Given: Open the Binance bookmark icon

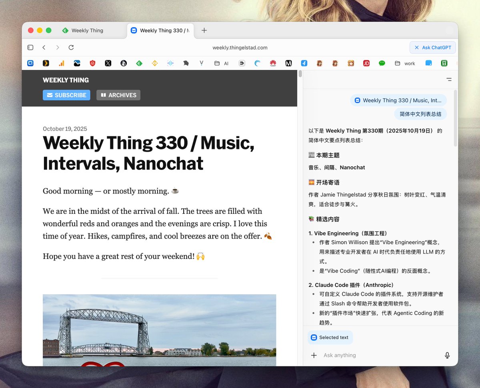Looking at the screenshot, I should point(155,63).
